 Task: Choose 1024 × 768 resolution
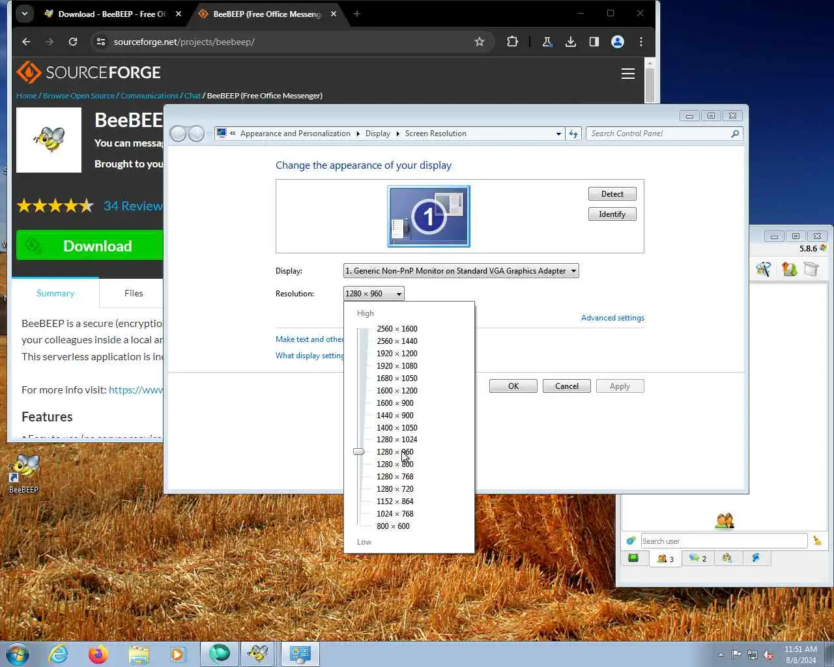(395, 514)
